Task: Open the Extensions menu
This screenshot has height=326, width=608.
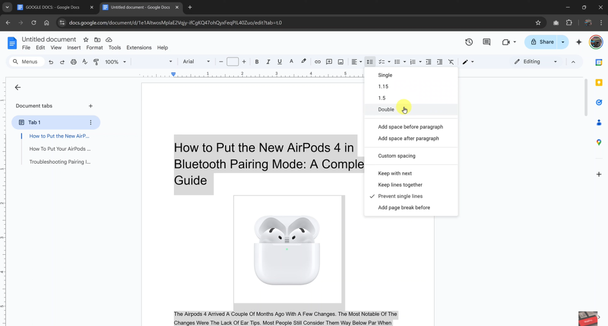Action: click(139, 47)
